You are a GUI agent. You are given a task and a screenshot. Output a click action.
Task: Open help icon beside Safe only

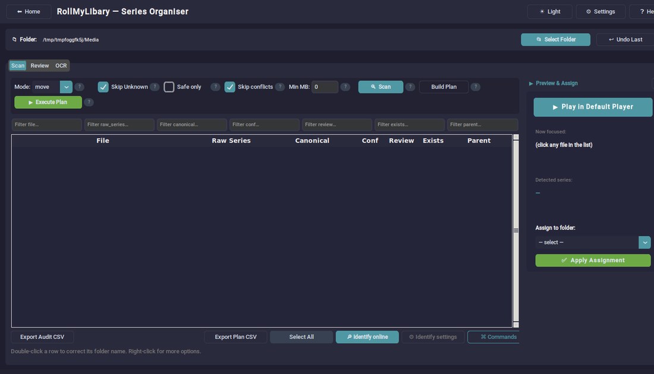[x=215, y=87]
